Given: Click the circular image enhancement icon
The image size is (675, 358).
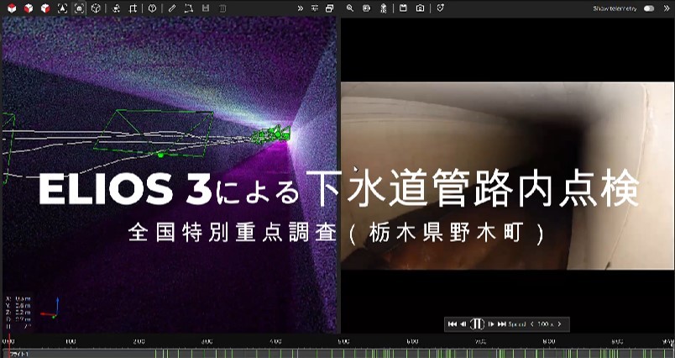Looking at the screenshot, I should (x=366, y=8).
